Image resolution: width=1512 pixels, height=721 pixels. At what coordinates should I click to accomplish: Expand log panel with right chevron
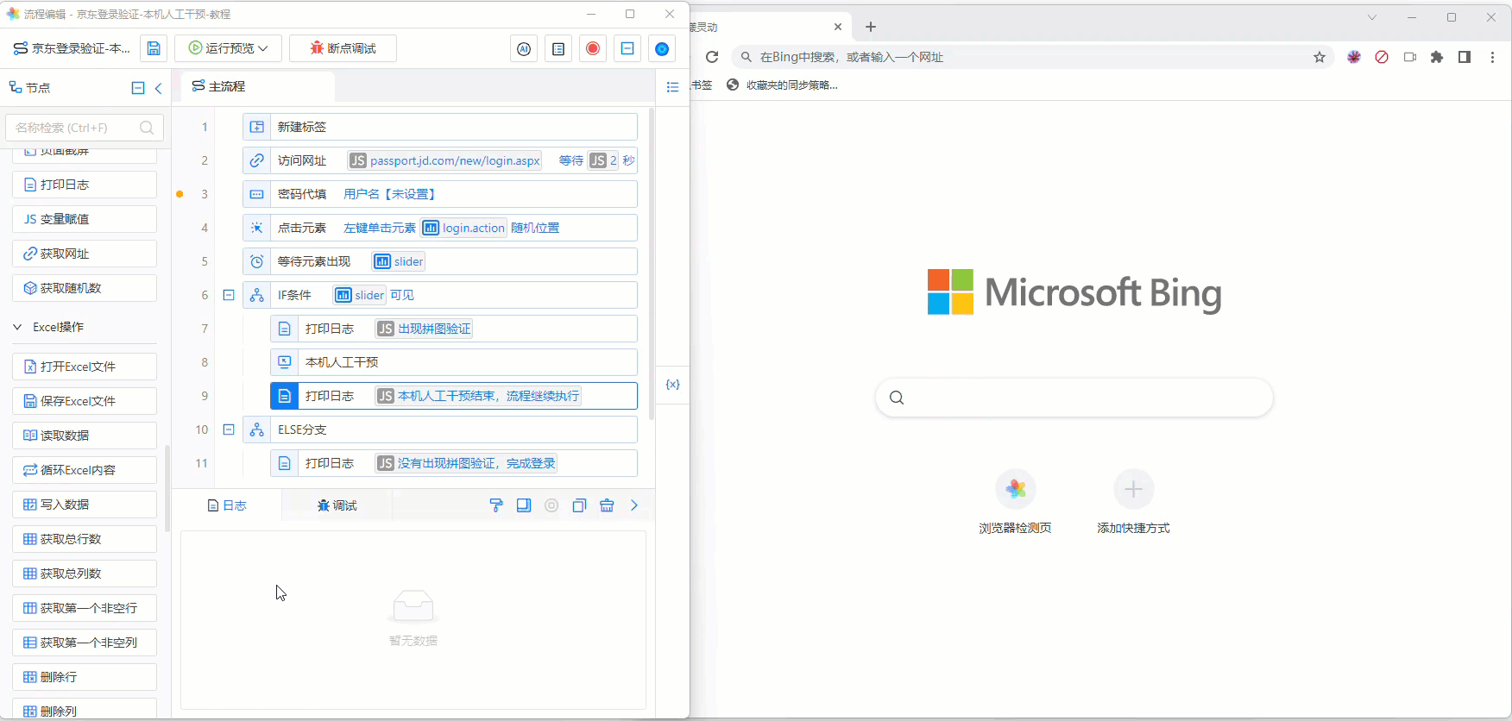point(634,505)
